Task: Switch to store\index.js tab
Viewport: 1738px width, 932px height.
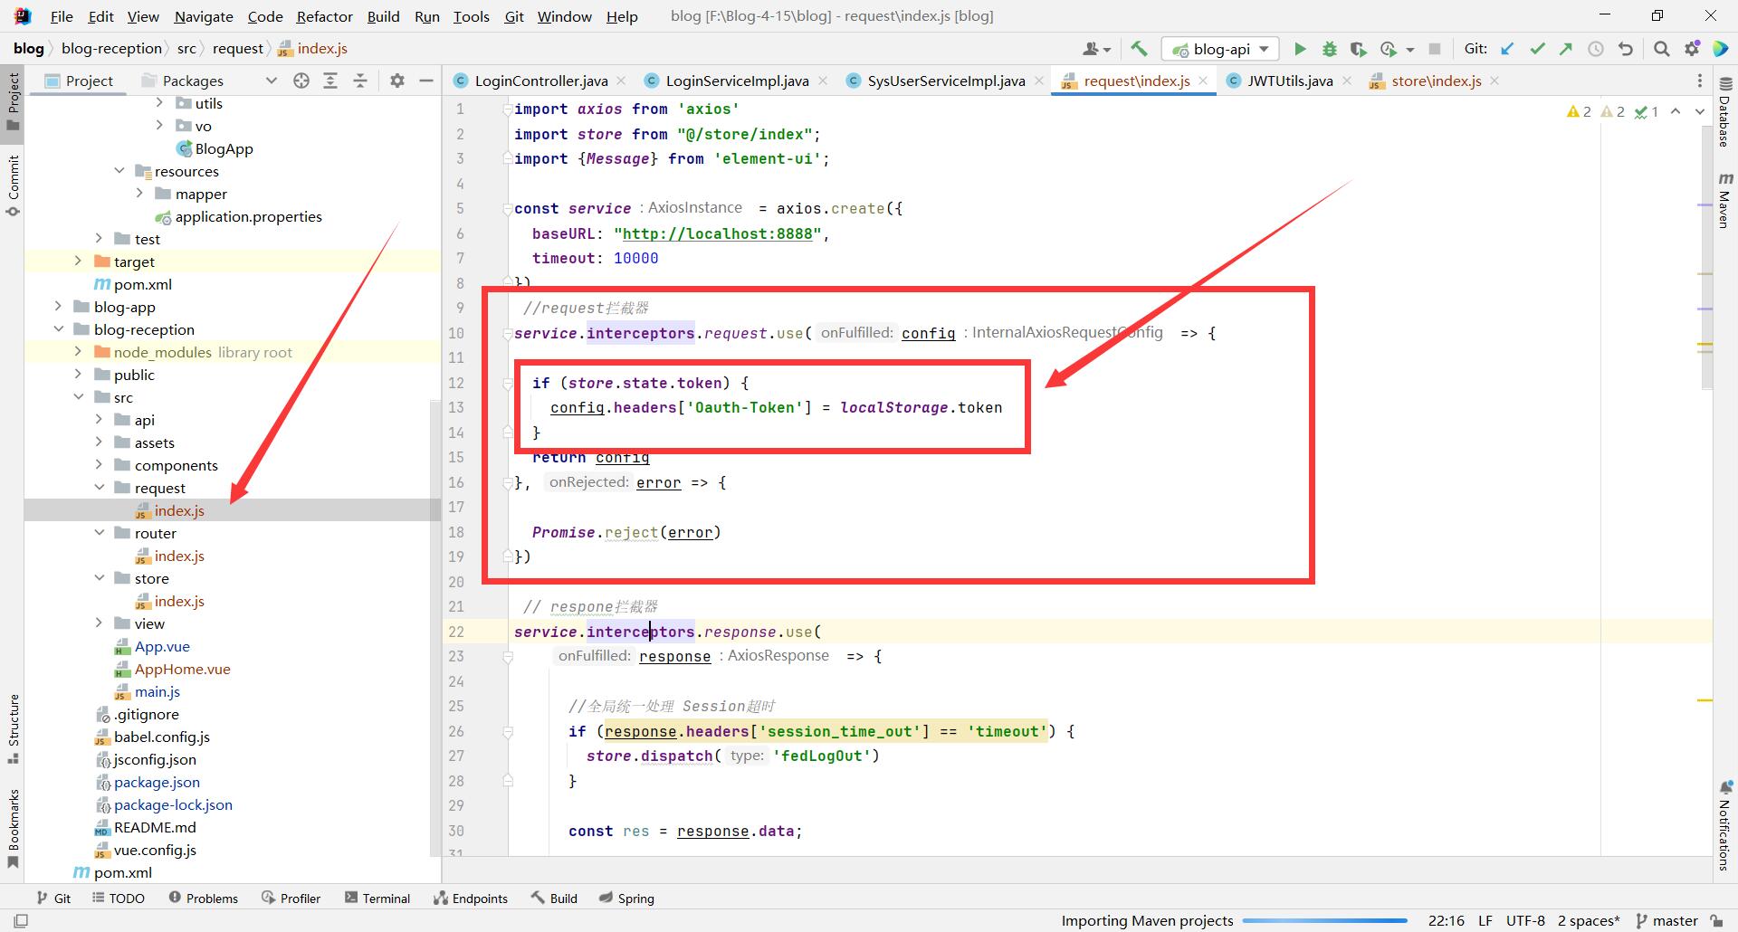Action: coord(1436,81)
